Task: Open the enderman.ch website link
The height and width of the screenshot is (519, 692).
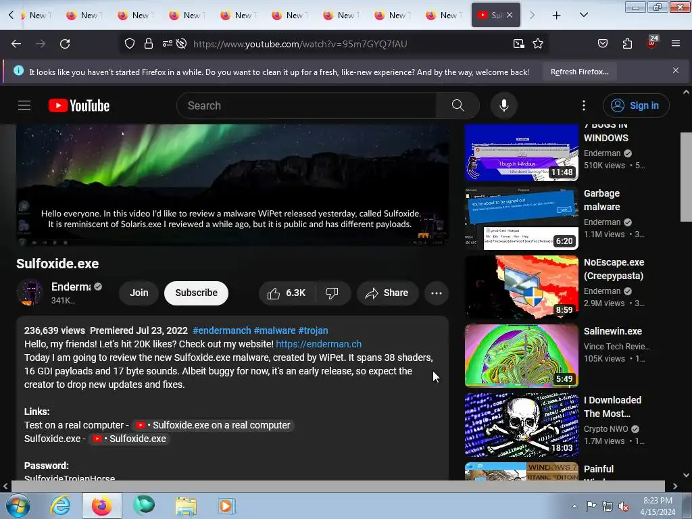Action: tap(319, 344)
